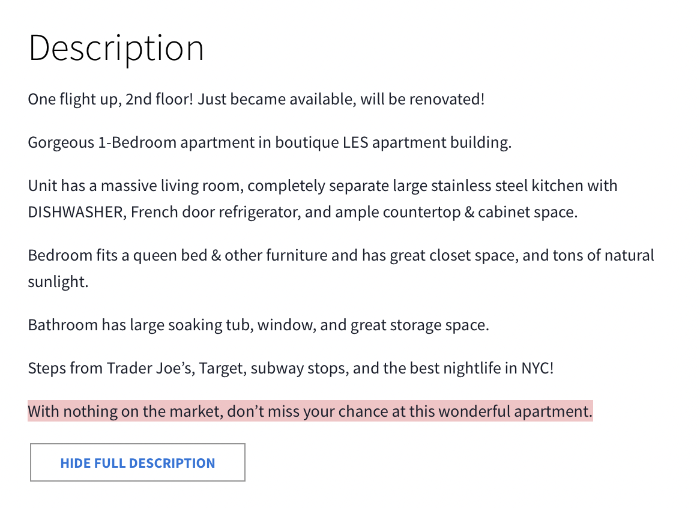Click the word DISHWASHER in the kitchen paragraph
Image resolution: width=700 pixels, height=508 pixels.
tap(75, 212)
